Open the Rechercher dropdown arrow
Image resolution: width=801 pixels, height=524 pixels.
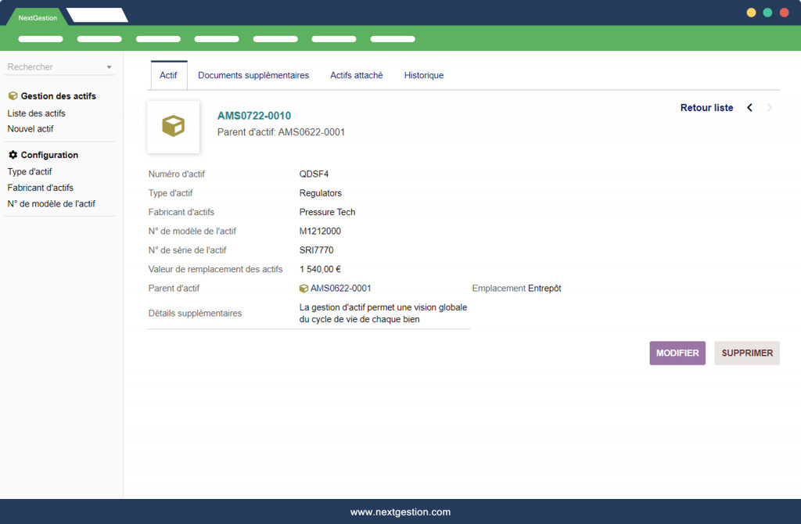109,67
